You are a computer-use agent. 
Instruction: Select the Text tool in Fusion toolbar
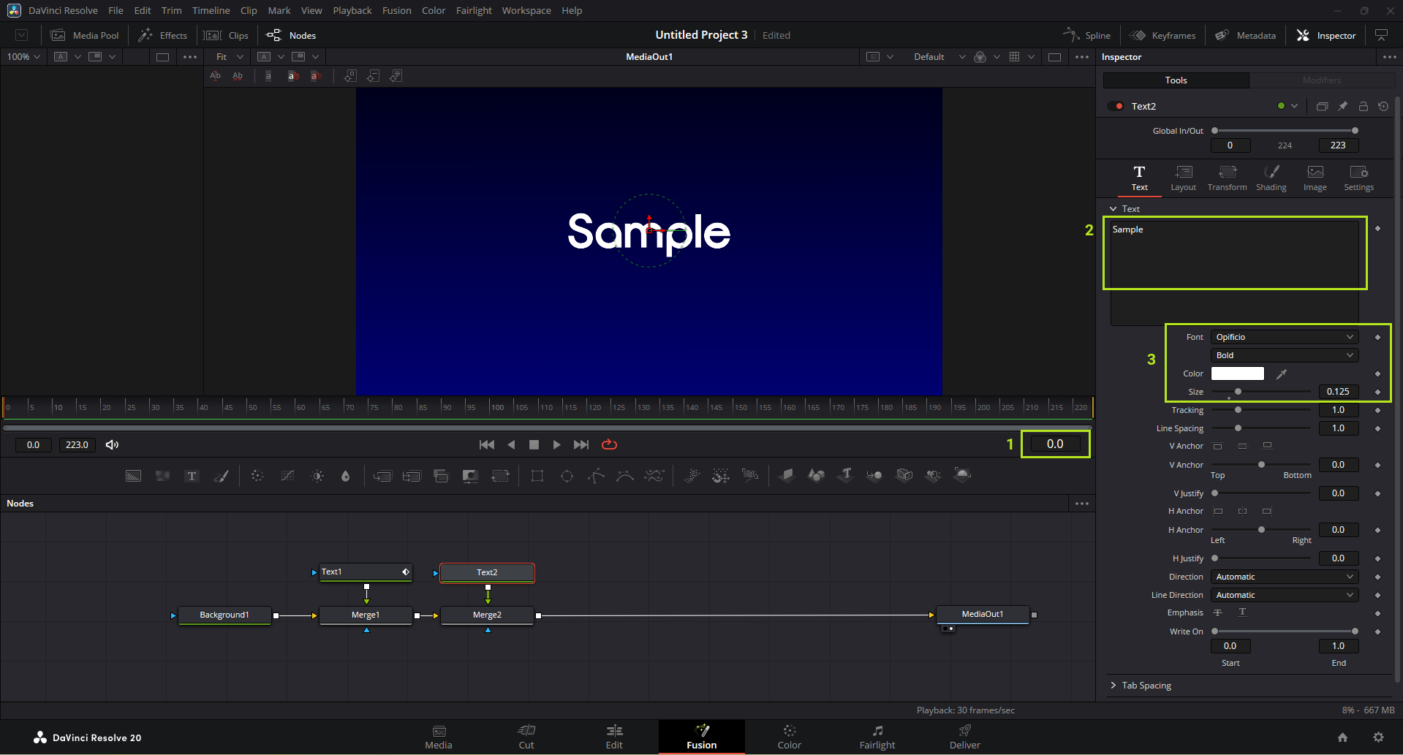tap(192, 476)
